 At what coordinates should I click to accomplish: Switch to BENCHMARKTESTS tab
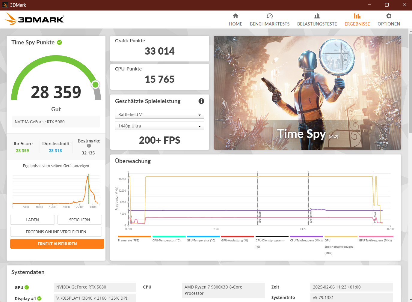pos(270,20)
